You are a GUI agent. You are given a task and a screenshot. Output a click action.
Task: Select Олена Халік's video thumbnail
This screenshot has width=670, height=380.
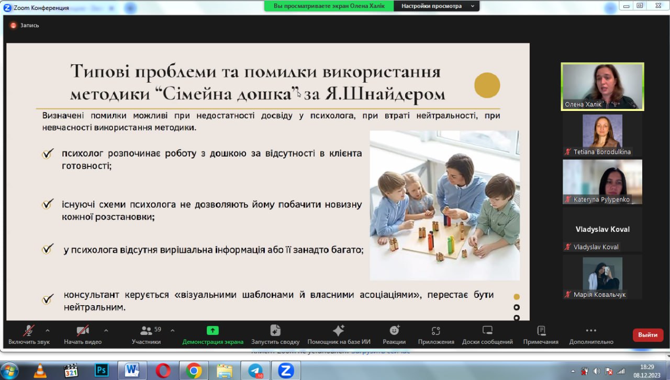[x=602, y=86]
